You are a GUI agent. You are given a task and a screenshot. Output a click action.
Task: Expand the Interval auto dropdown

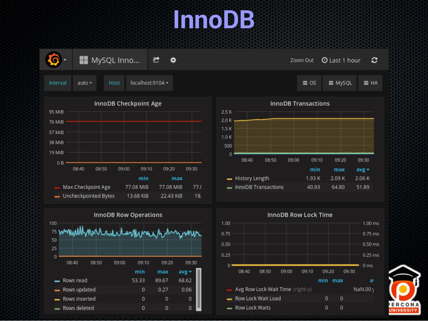[x=84, y=83]
